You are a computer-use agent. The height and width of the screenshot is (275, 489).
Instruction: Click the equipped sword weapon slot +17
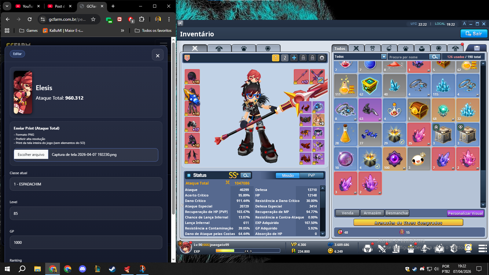tap(301, 77)
